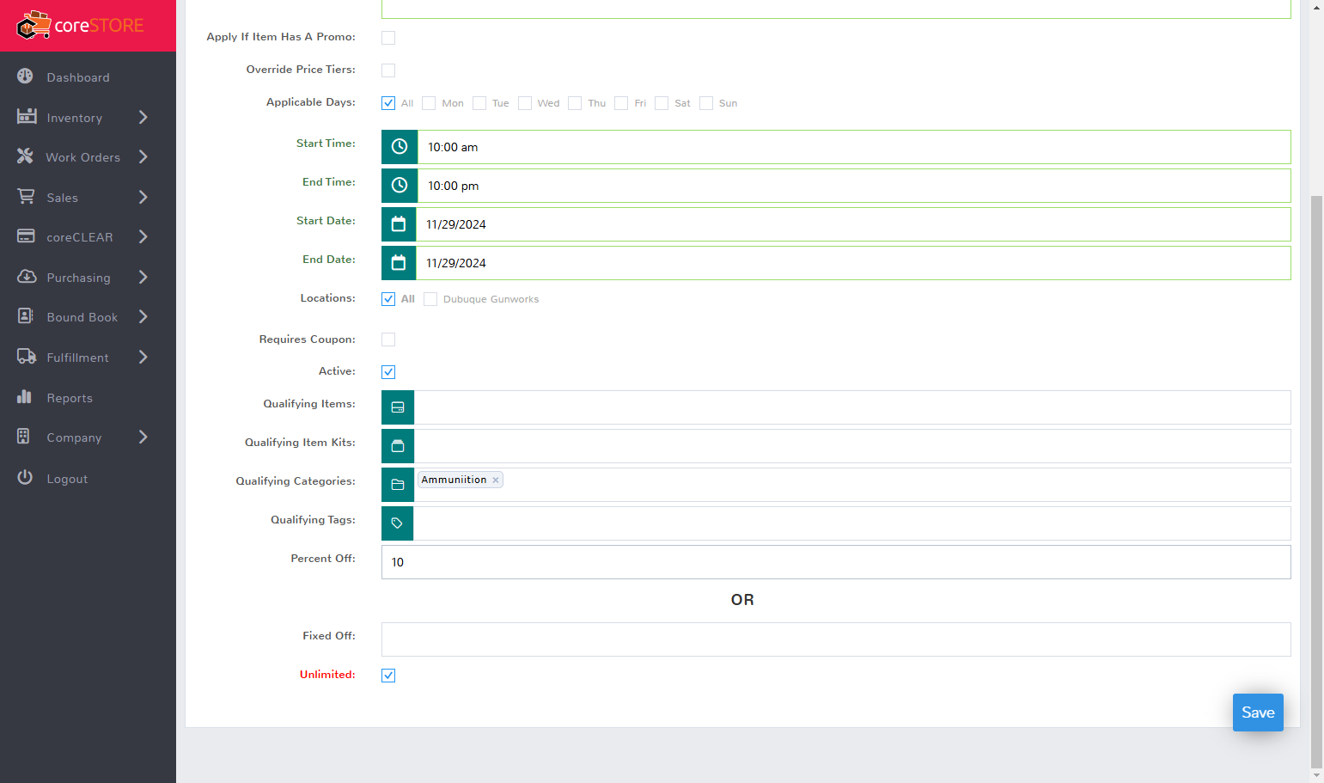Click the Logout power icon

point(25,477)
